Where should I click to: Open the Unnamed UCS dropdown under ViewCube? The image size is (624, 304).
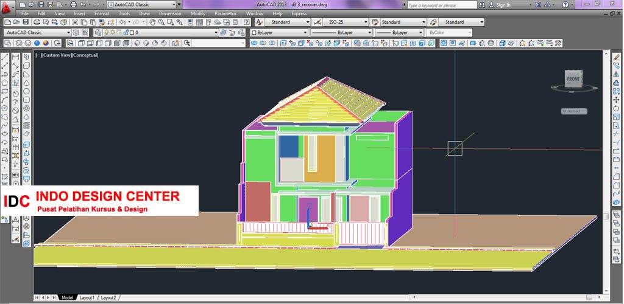coord(574,111)
